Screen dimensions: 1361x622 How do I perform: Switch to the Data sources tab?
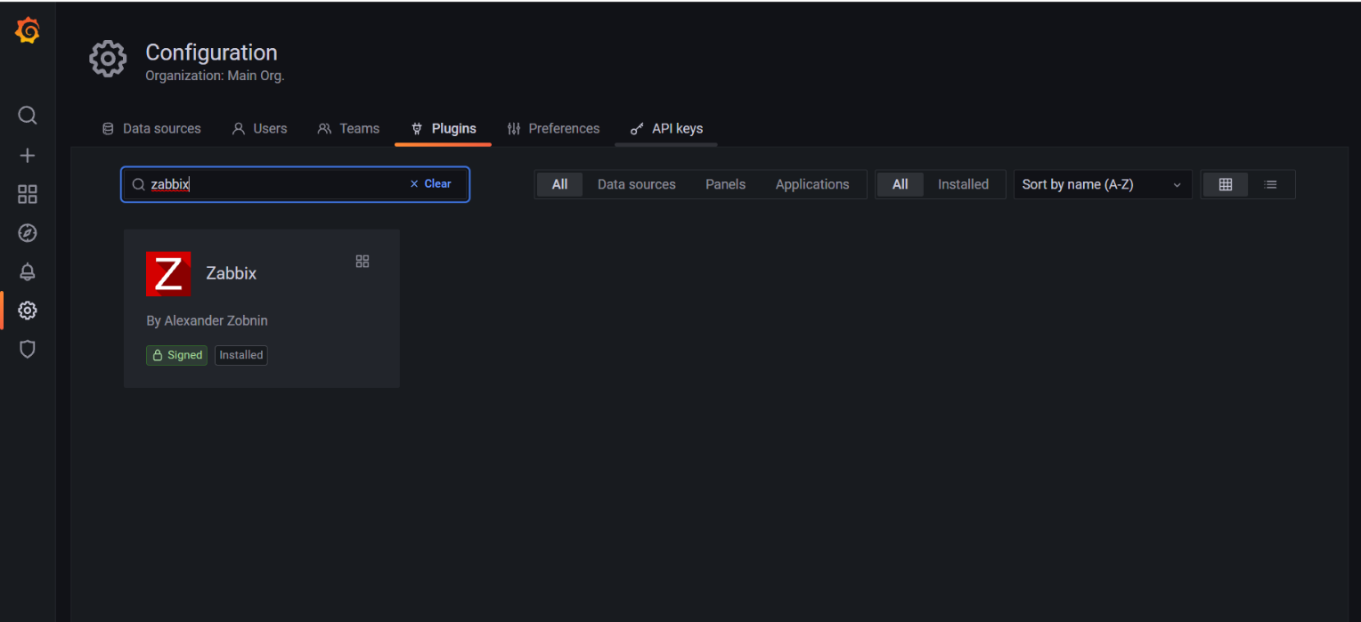pos(151,129)
